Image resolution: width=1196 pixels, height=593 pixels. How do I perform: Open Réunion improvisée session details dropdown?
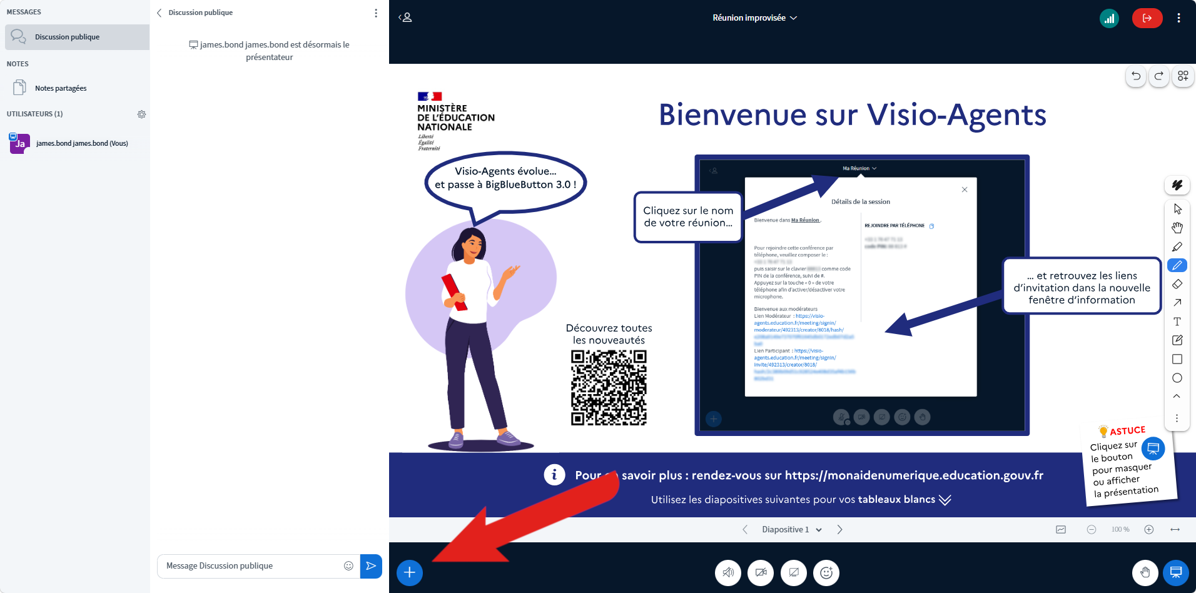click(755, 18)
